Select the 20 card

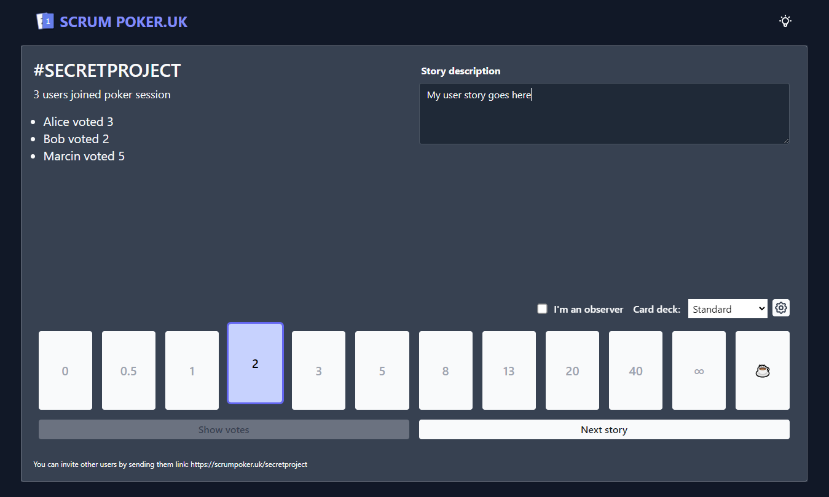(x=572, y=370)
